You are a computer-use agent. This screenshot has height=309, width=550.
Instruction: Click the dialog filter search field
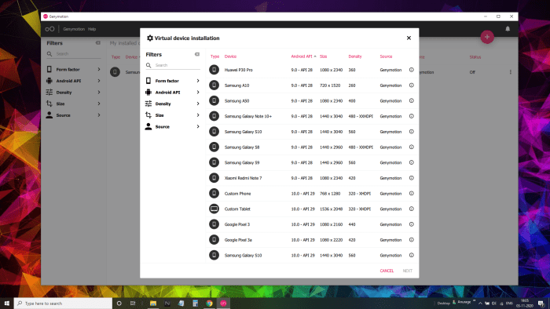173,65
